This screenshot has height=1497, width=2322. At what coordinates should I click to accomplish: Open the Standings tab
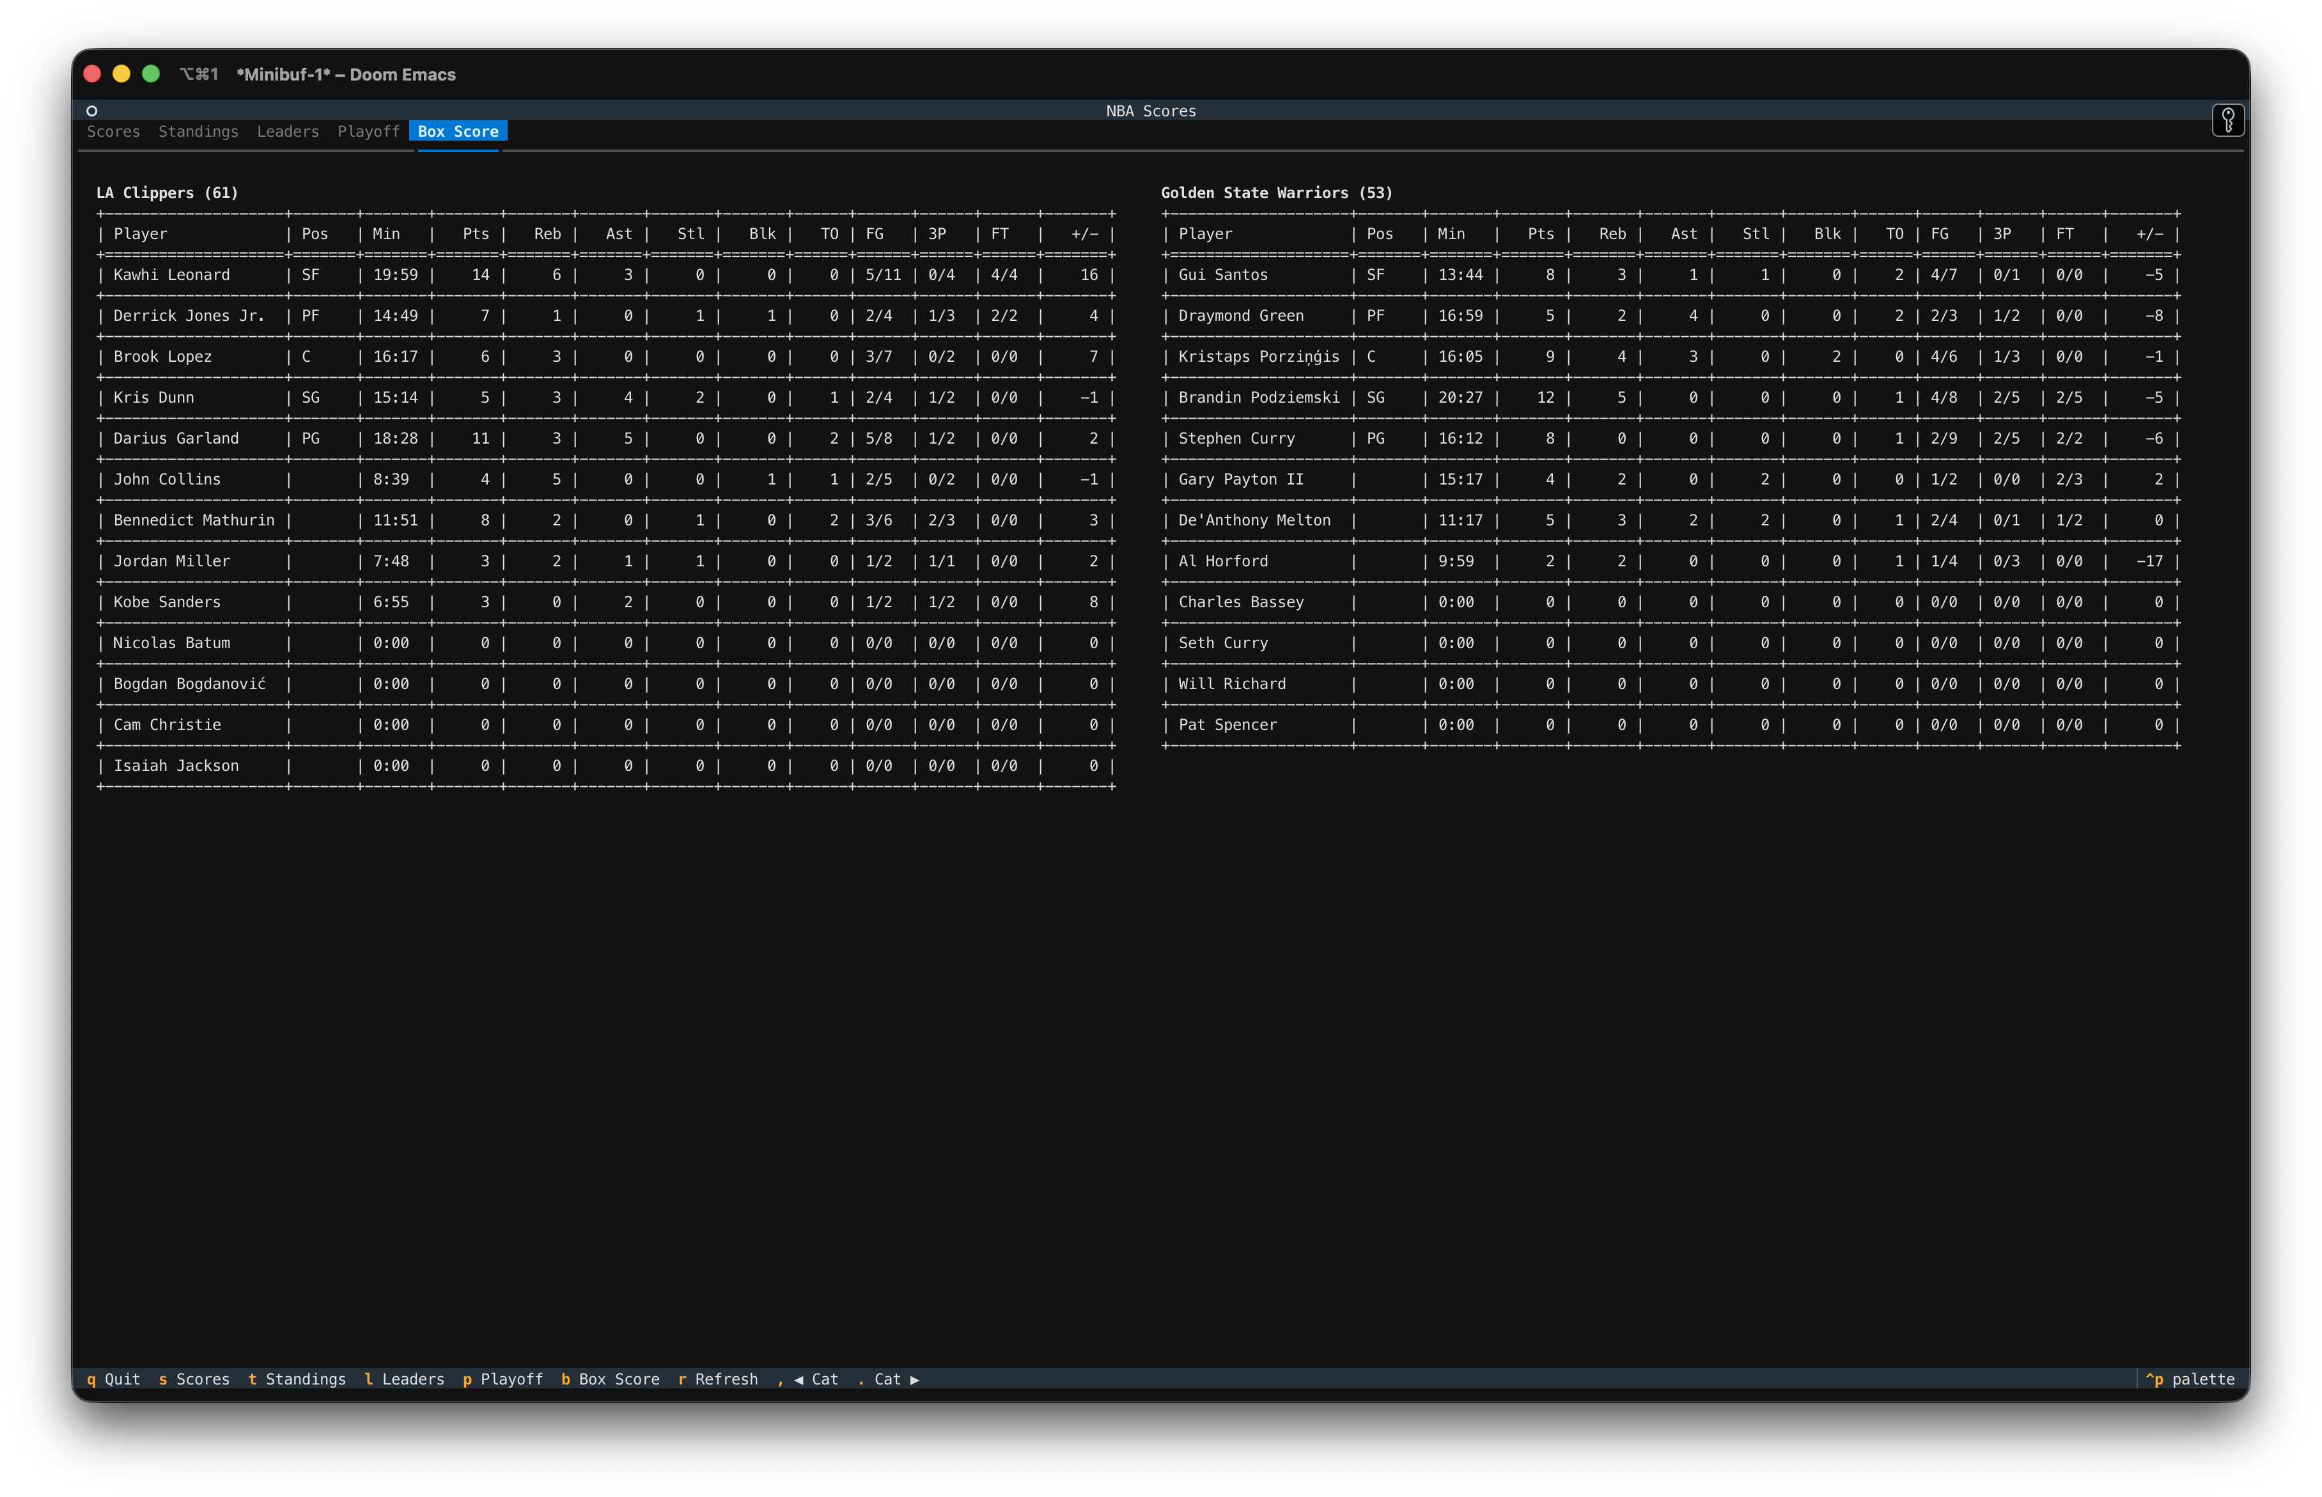click(x=198, y=131)
